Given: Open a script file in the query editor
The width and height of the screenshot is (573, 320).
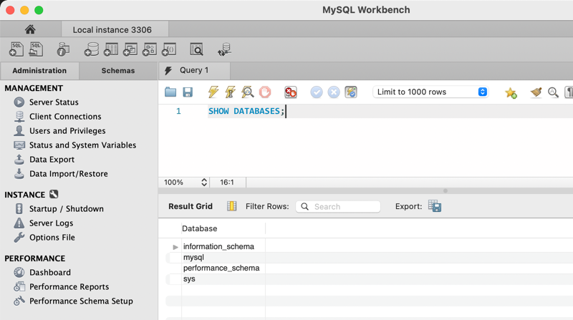Looking at the screenshot, I should coord(170,92).
